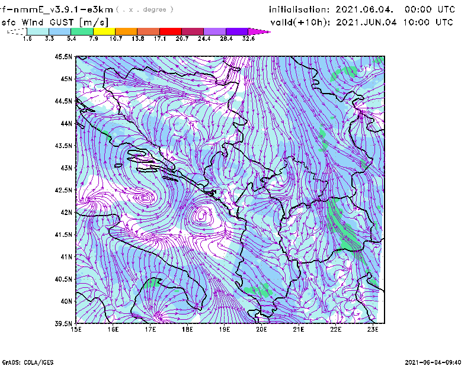This screenshot has height=366, width=474.
Task: Click the 45.5N latitude label
Action: click(63, 56)
